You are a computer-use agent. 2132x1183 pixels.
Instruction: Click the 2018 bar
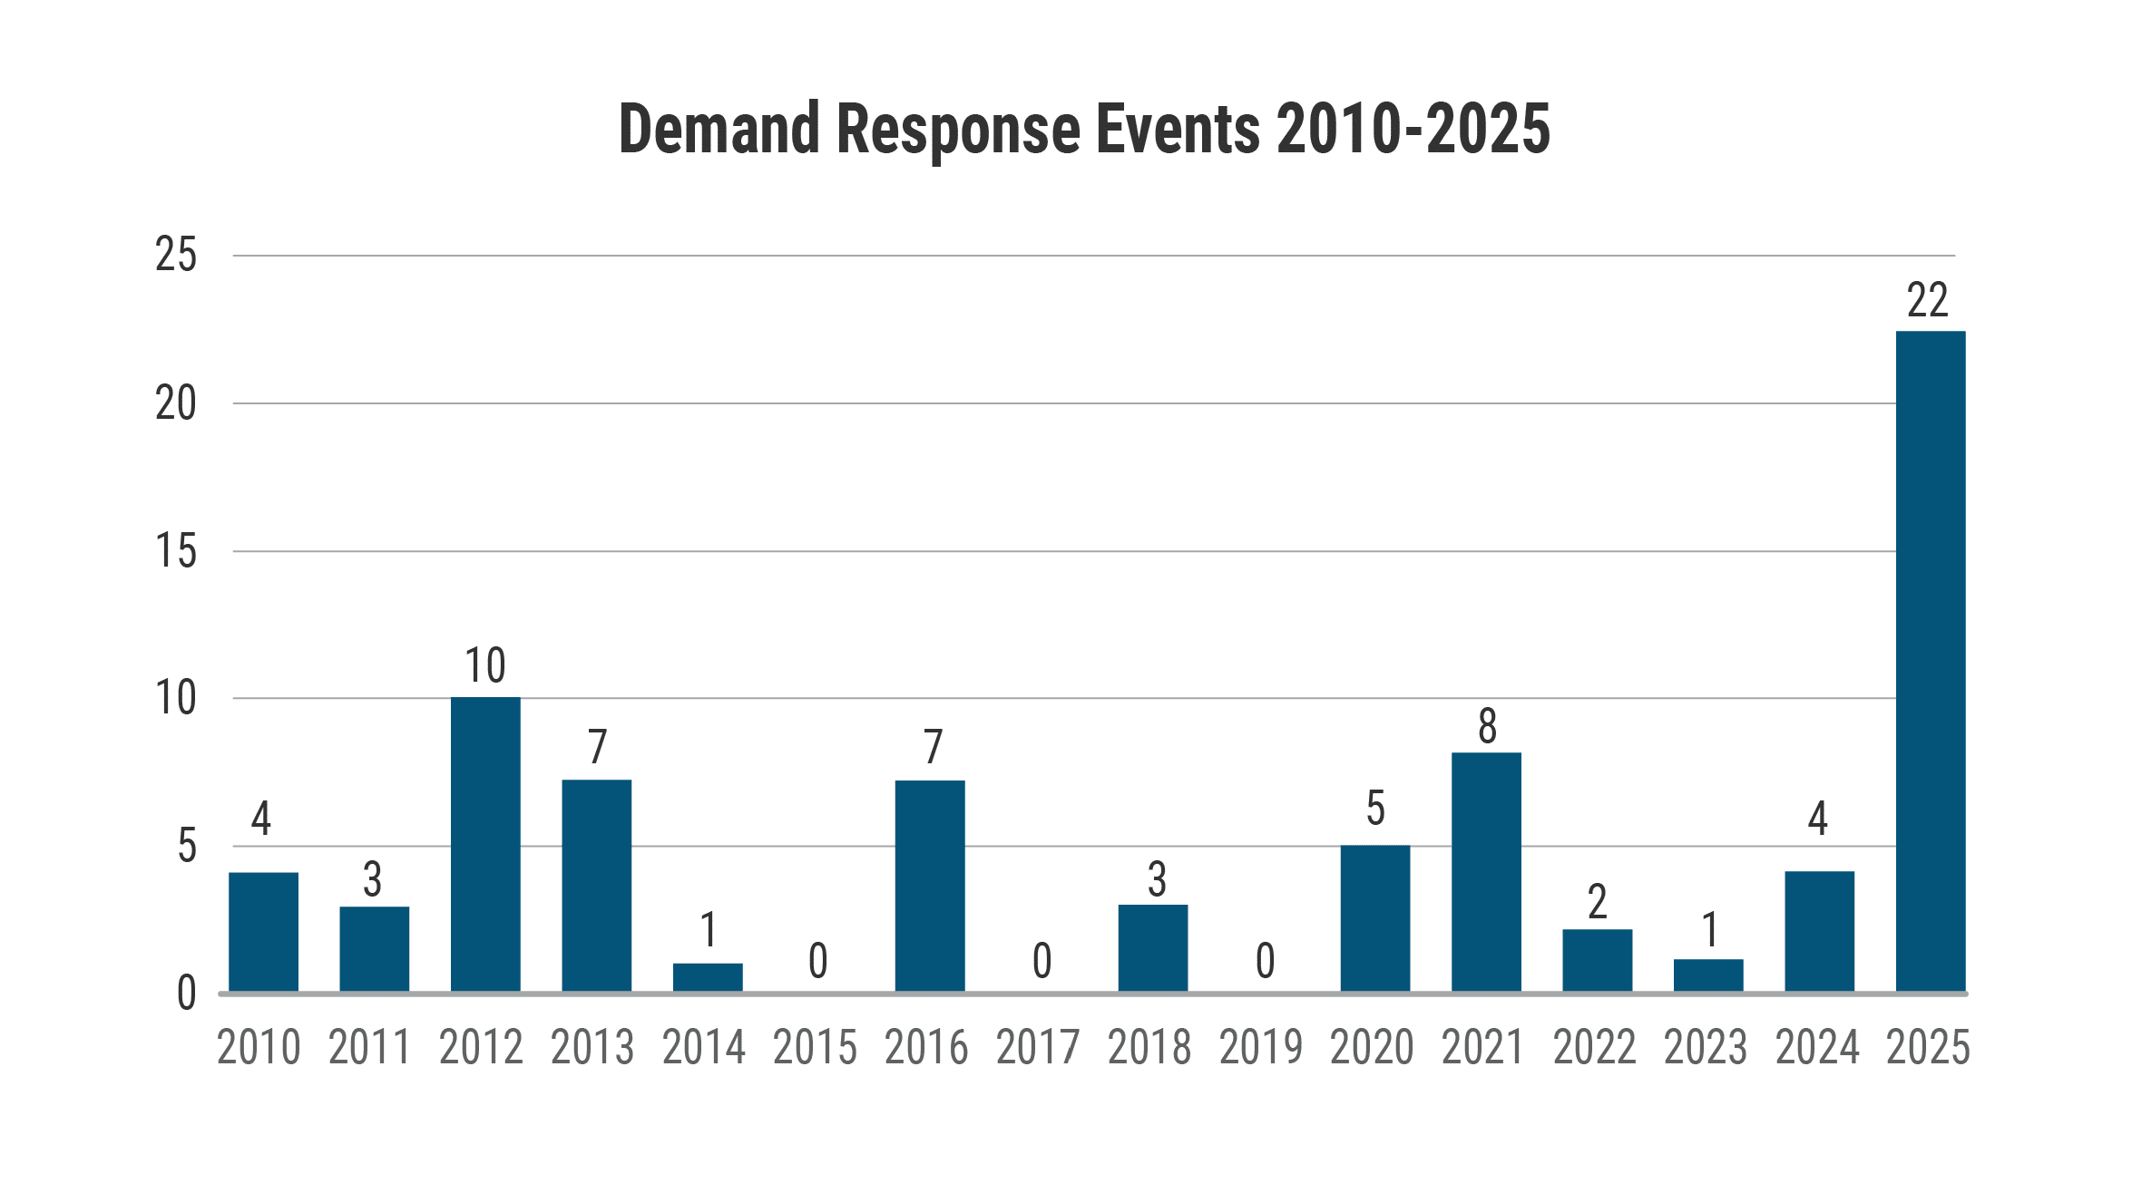(x=1153, y=948)
